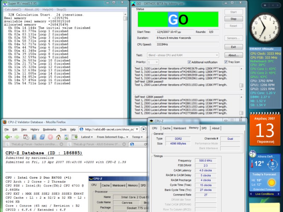Switch to SPD tab in CPU-Z Memory window

tap(204, 128)
